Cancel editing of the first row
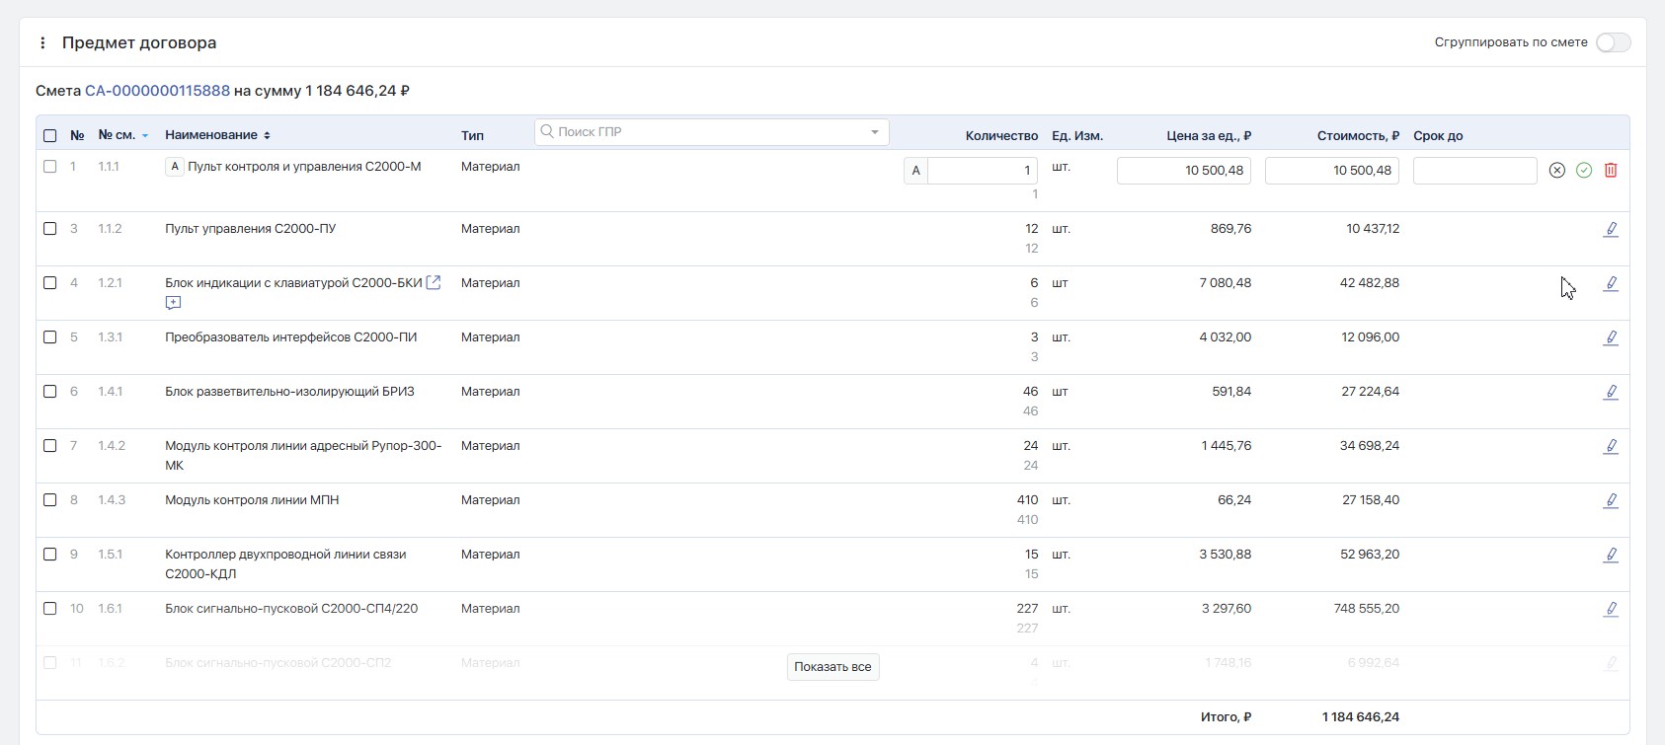 click(x=1557, y=171)
